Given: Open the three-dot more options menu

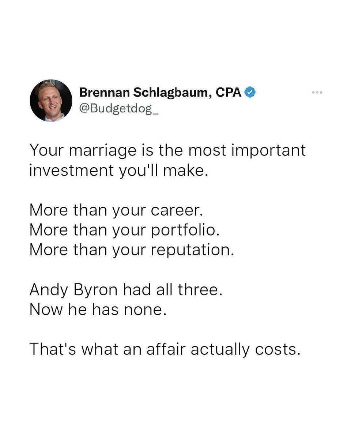Looking at the screenshot, I should [x=317, y=93].
